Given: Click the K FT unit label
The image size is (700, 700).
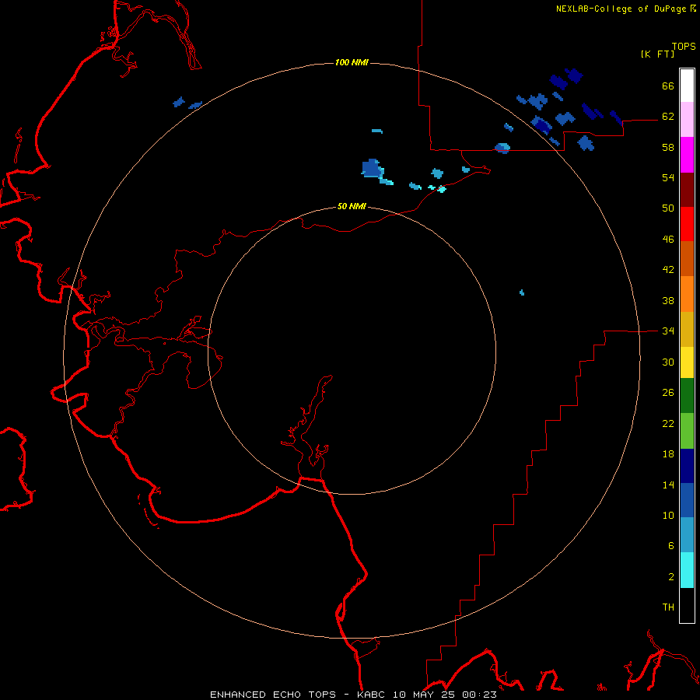Looking at the screenshot, I should pos(657,54).
